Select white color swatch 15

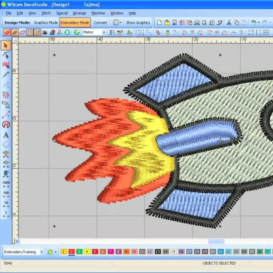173,252
